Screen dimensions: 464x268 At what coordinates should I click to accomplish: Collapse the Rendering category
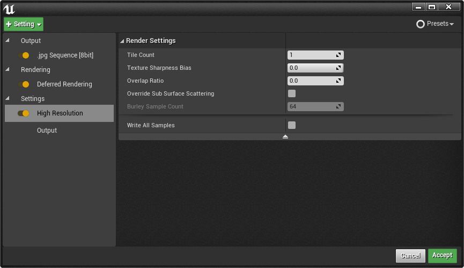[8, 69]
